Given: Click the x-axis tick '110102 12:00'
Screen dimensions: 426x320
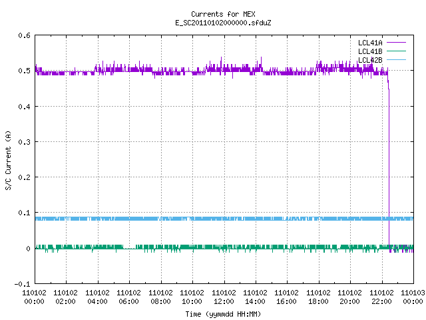Looking at the screenshot, I should click(x=224, y=297).
